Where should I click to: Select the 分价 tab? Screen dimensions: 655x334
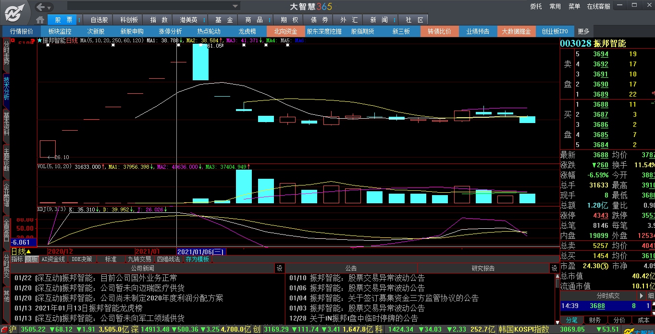pyautogui.click(x=619, y=320)
